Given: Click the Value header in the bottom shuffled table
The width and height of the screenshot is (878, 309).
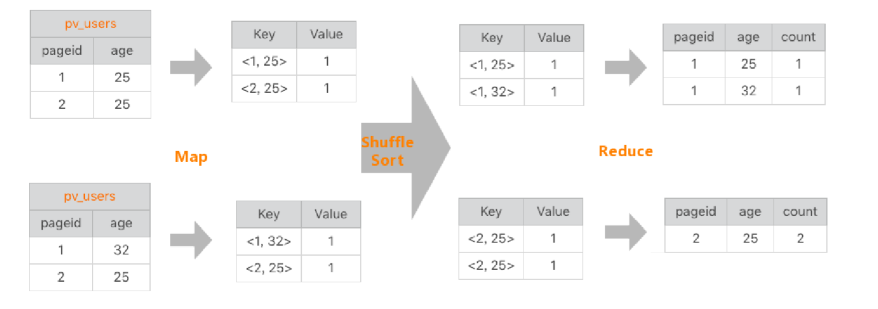Looking at the screenshot, I should pyautogui.click(x=553, y=211).
